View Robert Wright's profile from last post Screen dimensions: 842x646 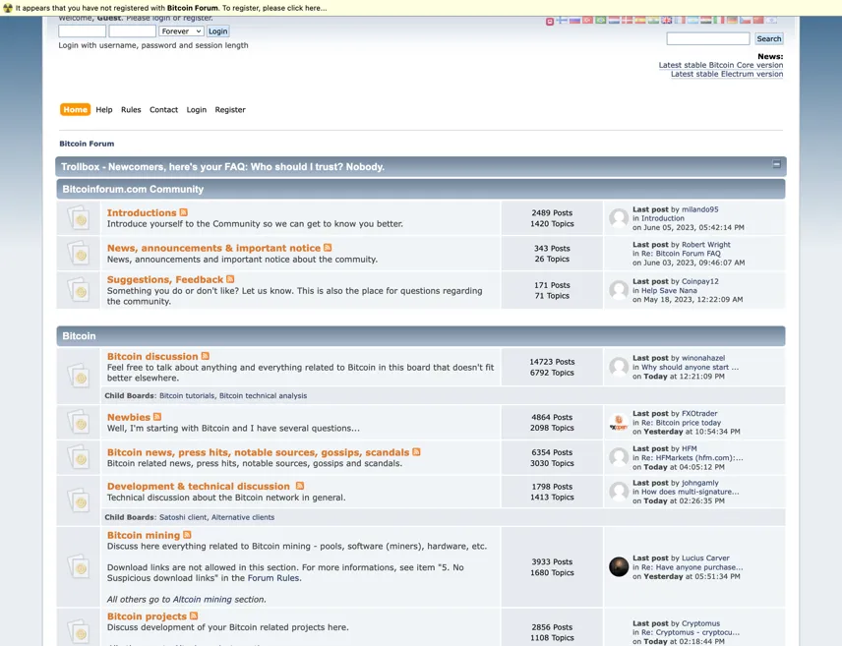pos(706,244)
